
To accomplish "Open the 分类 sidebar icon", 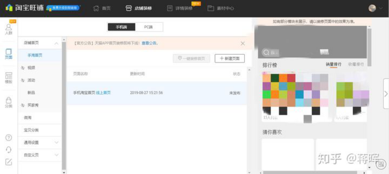I will (x=9, y=103).
